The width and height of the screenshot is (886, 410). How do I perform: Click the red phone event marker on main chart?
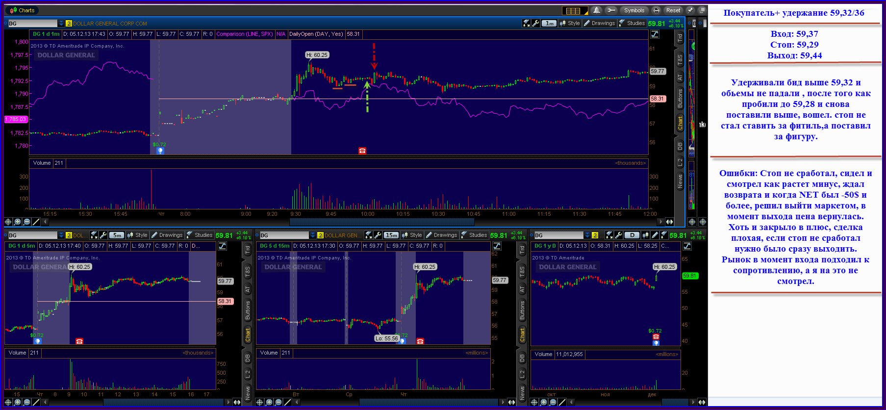(x=362, y=151)
